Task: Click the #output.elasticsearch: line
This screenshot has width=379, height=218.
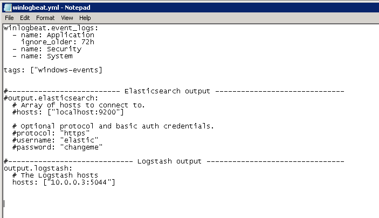Action: click(51, 98)
